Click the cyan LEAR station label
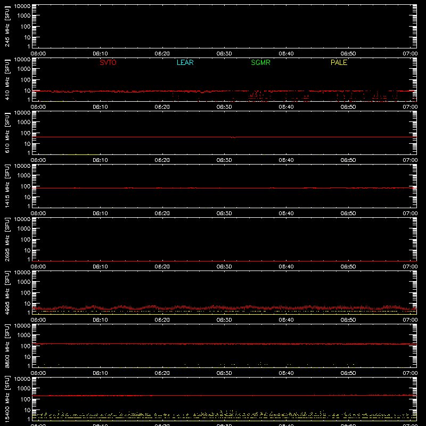This screenshot has height=426, width=426. click(185, 62)
